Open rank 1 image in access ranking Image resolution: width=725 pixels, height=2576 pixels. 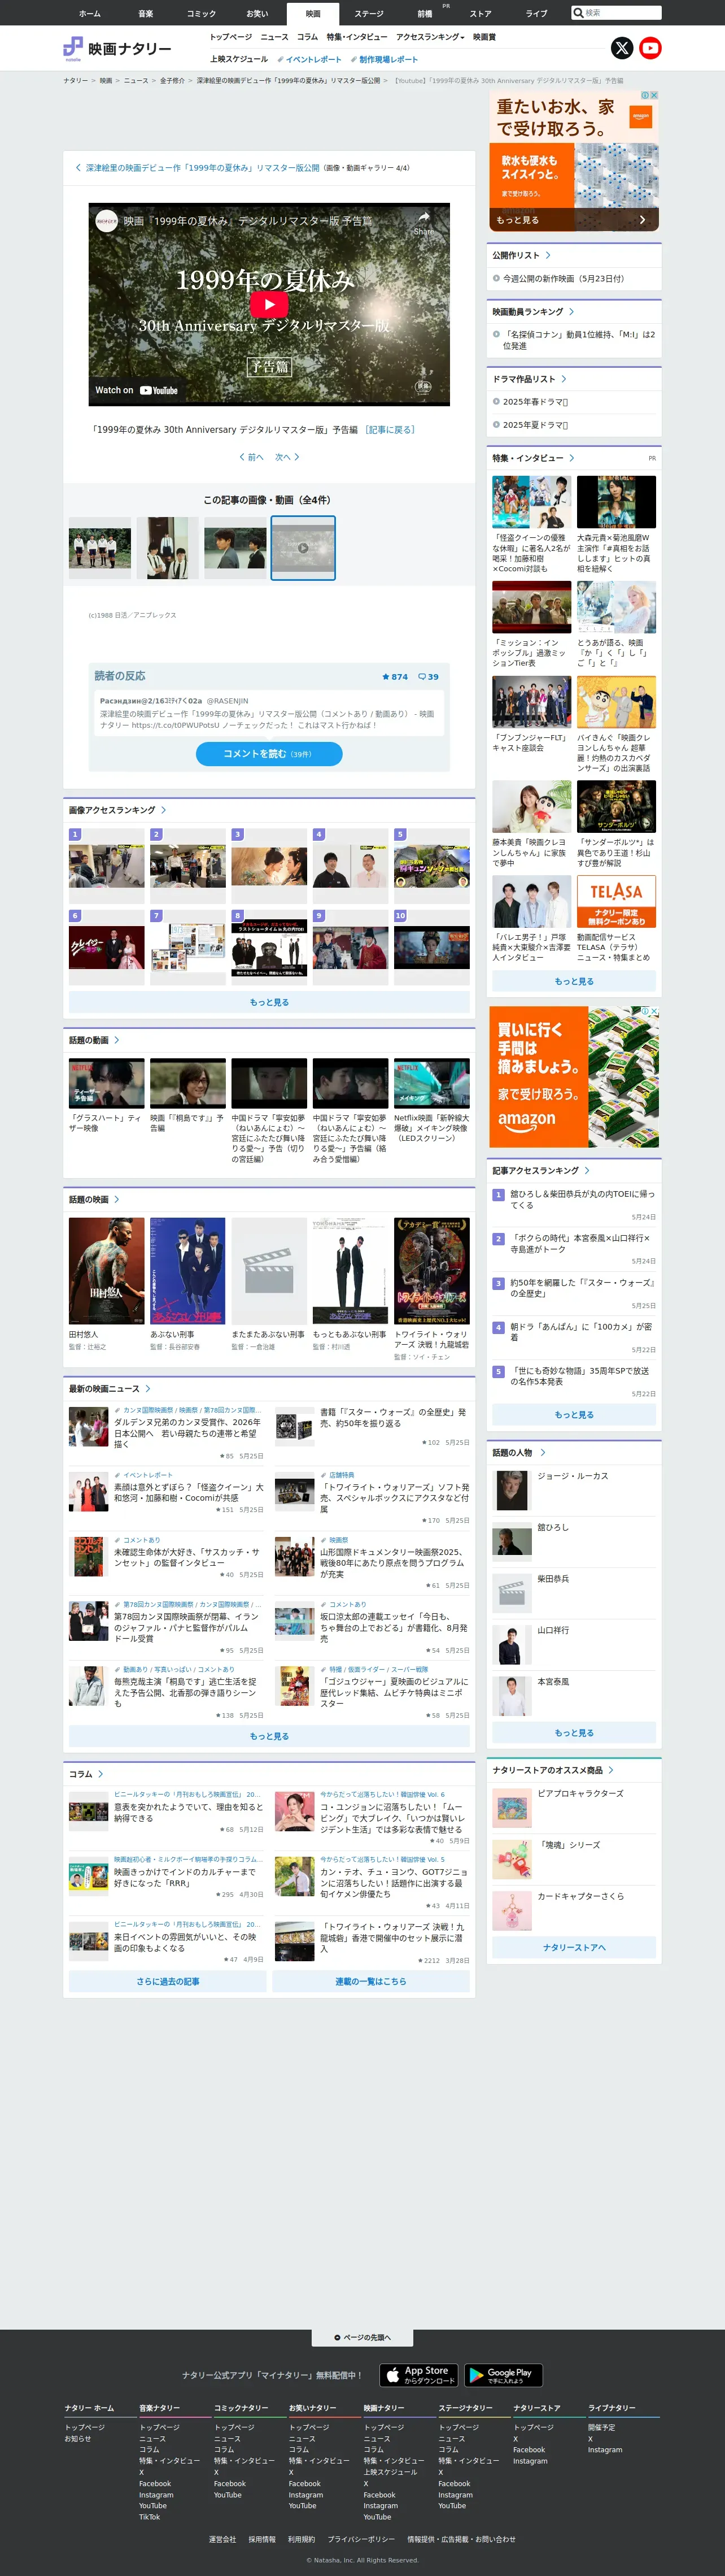point(106,866)
